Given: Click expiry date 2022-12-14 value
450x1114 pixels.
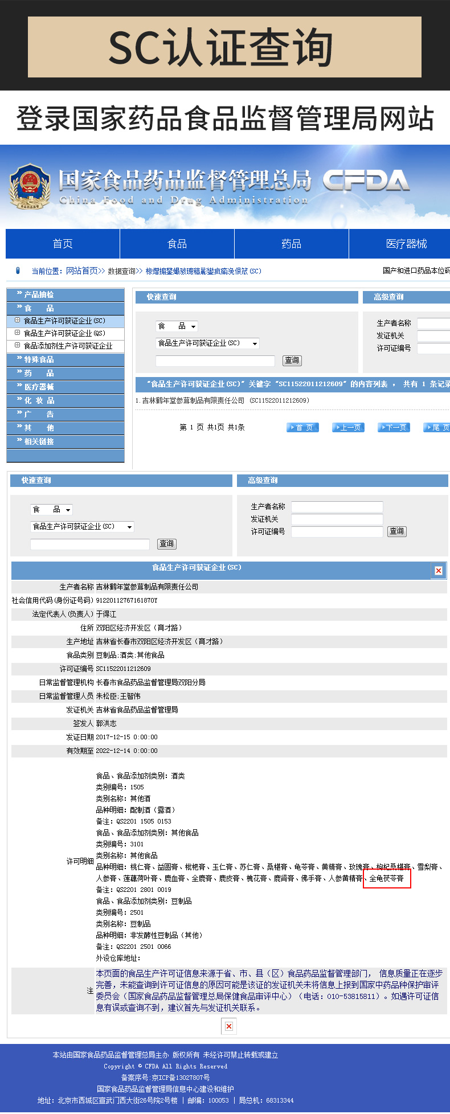Looking at the screenshot, I should point(126,751).
